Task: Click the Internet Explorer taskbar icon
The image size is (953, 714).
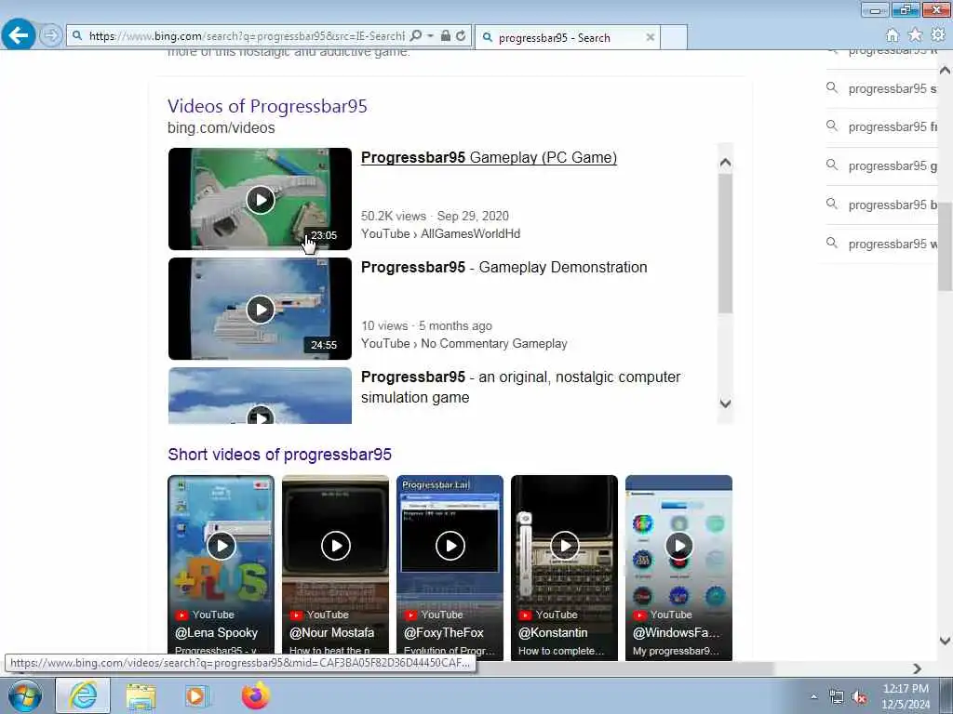Action: (83, 695)
